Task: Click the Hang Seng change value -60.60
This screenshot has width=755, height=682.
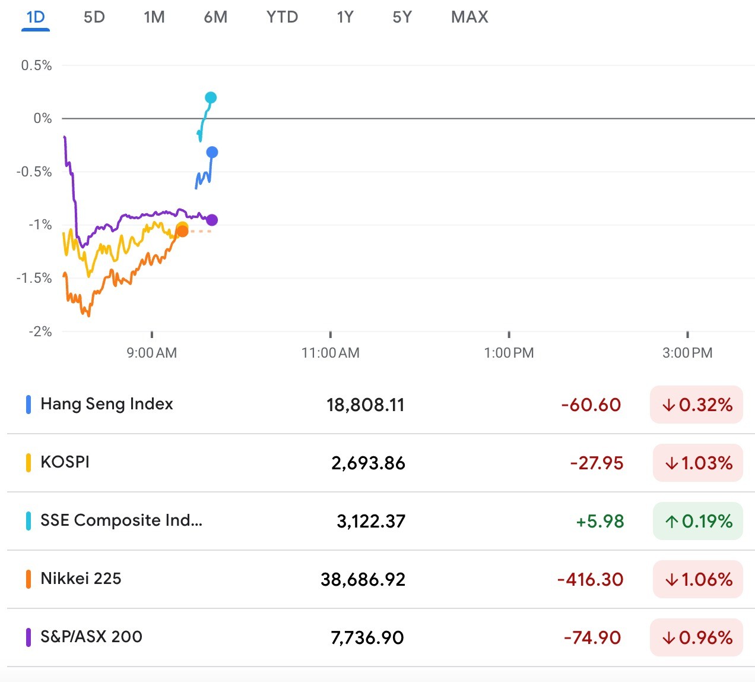Action: pyautogui.click(x=591, y=405)
